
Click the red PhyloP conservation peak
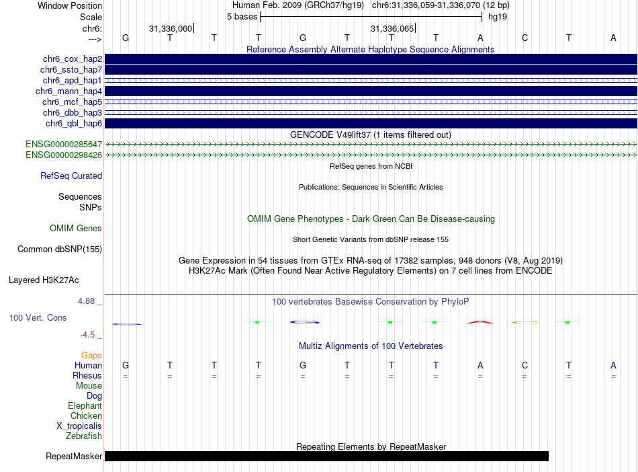pos(480,322)
